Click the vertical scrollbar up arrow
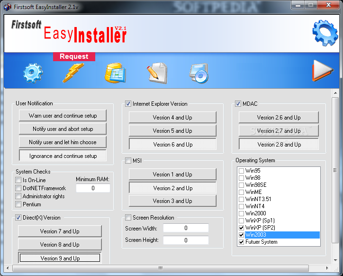This screenshot has width=343, height=276. [x=335, y=93]
